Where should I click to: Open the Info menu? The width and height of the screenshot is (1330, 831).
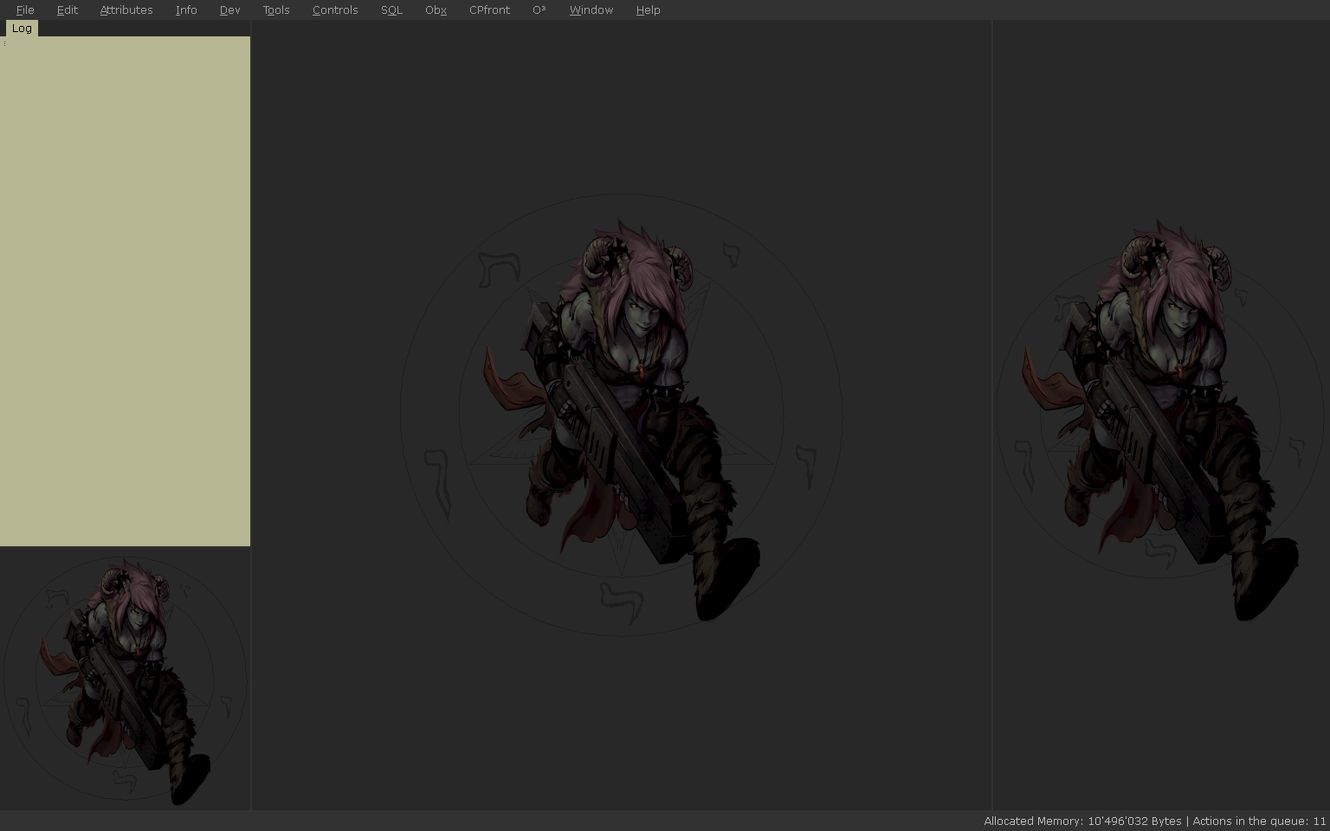186,10
